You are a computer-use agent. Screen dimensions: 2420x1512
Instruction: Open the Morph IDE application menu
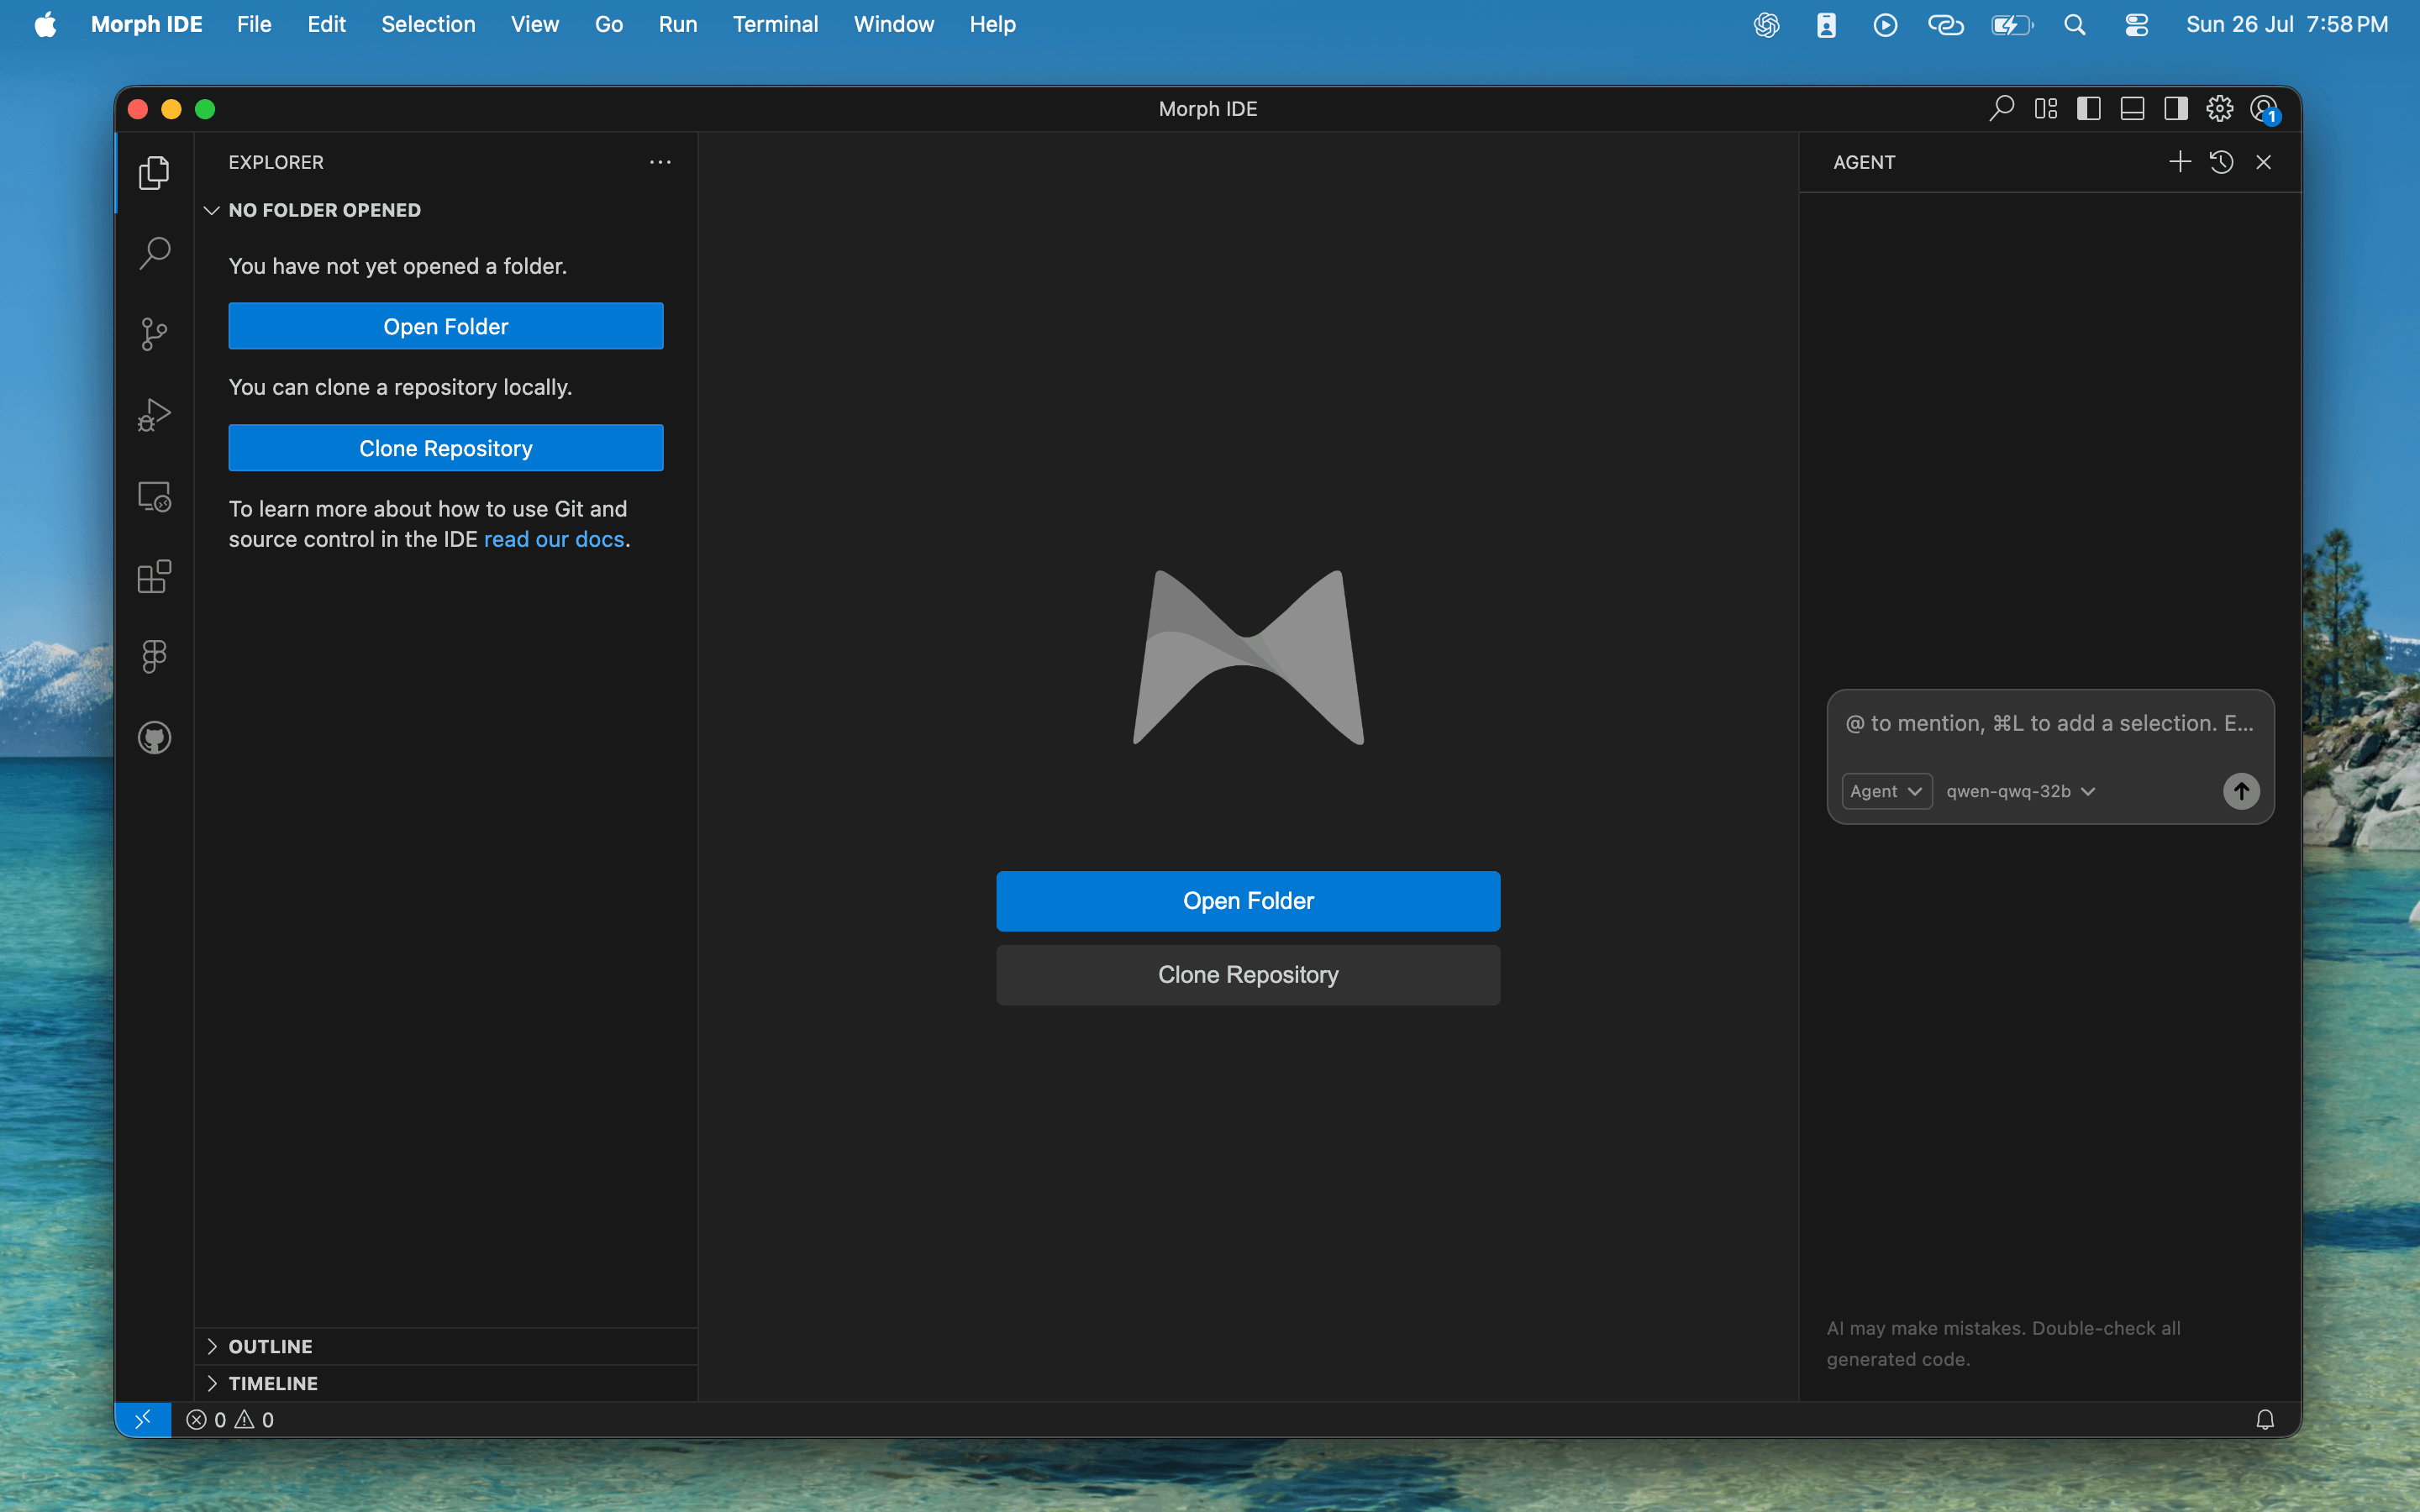tap(147, 24)
